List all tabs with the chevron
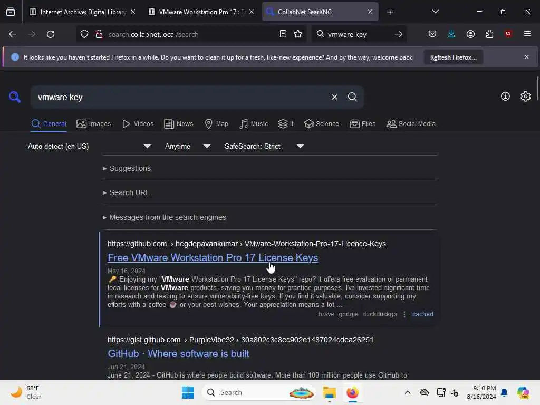540x405 pixels. tap(435, 12)
